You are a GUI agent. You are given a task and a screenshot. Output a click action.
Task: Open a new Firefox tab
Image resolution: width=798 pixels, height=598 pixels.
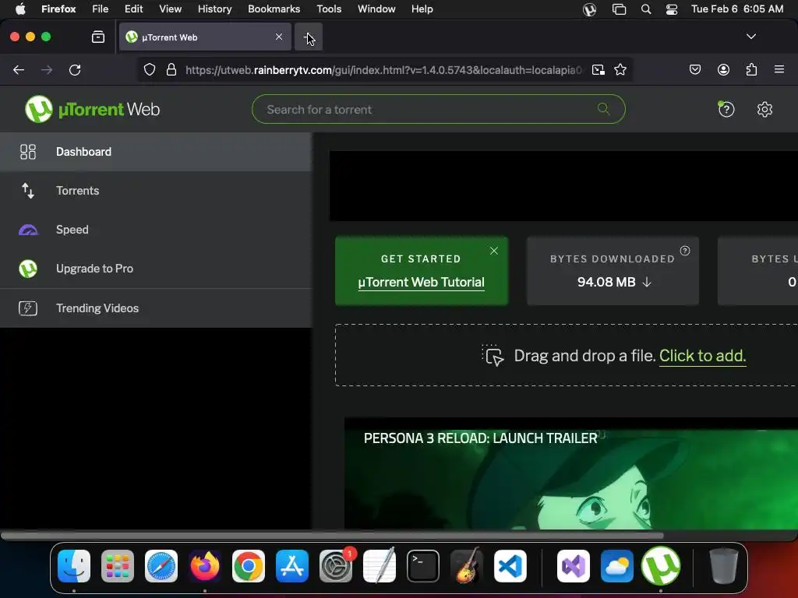pyautogui.click(x=309, y=37)
